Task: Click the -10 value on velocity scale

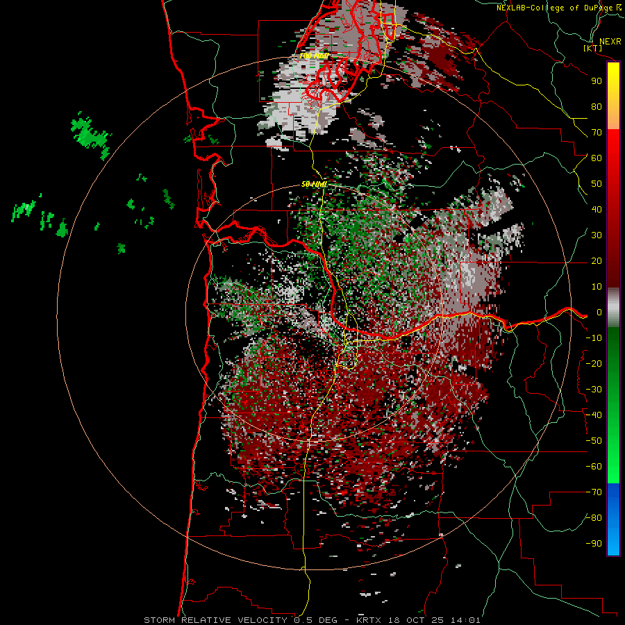Action: (x=594, y=338)
